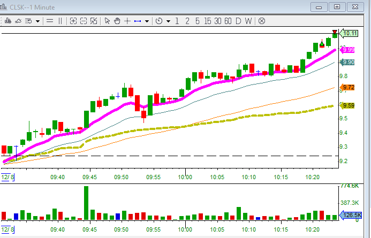Select the horizontal lines tool
The width and height of the screenshot is (371, 238).
[49, 21]
